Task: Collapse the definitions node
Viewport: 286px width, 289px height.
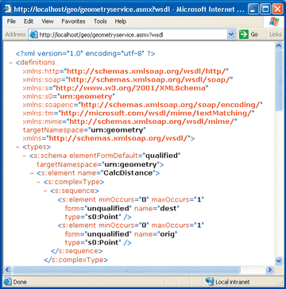Action: coord(11,63)
